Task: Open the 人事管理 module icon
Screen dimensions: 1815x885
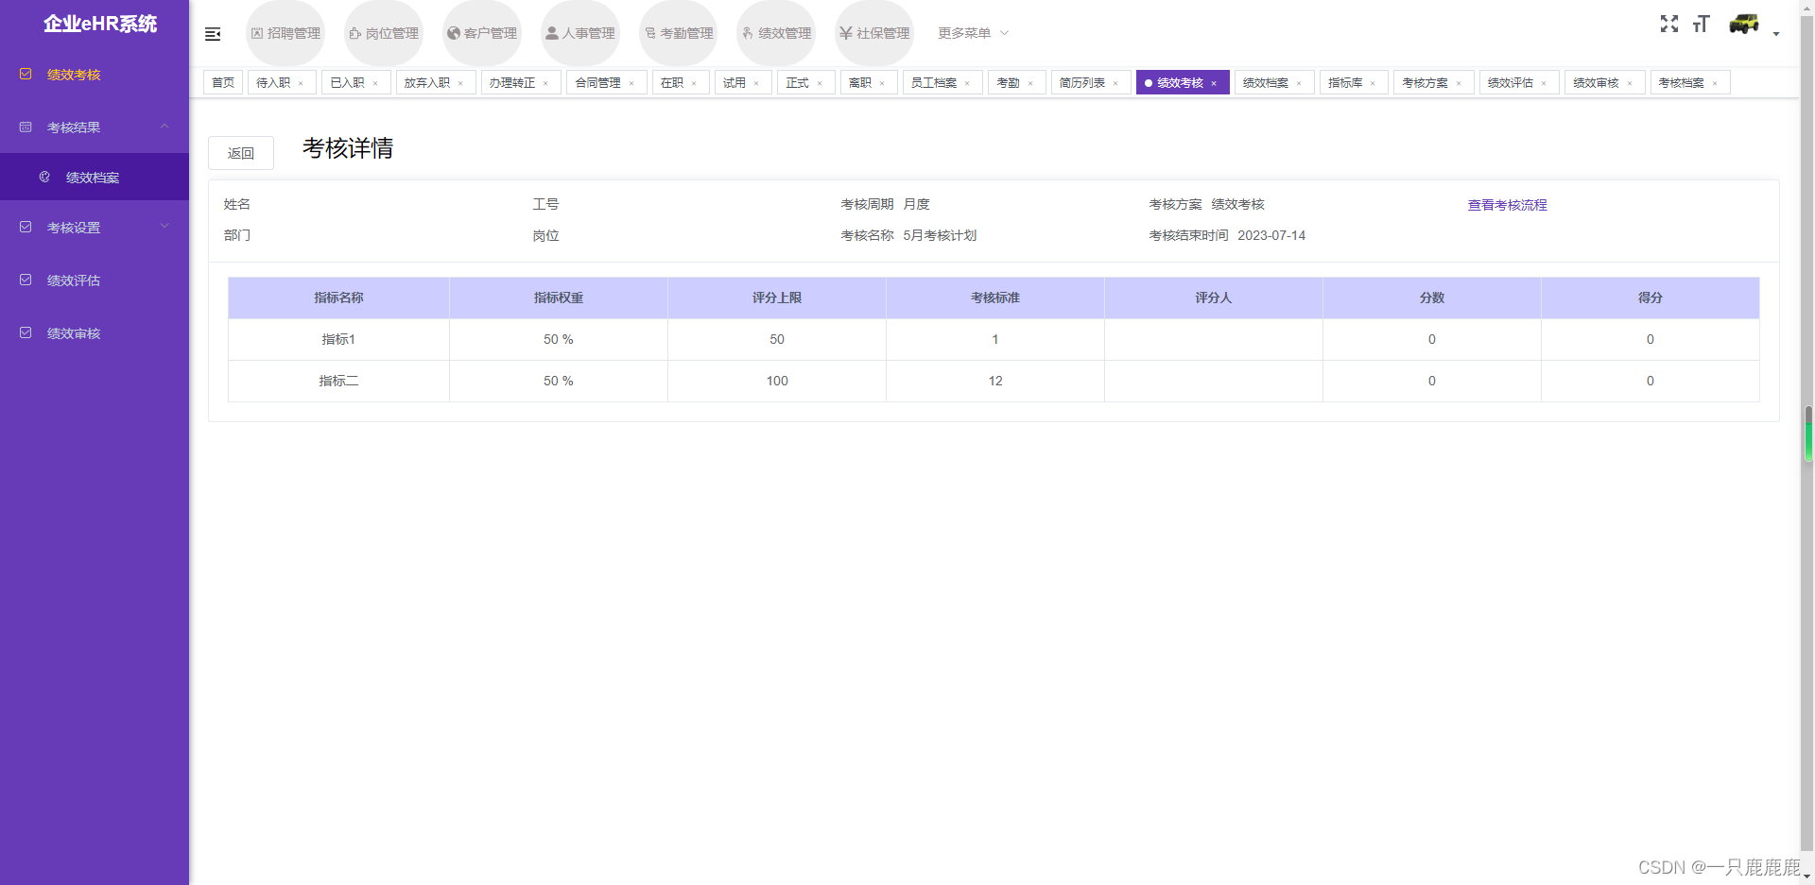Action: pyautogui.click(x=579, y=32)
